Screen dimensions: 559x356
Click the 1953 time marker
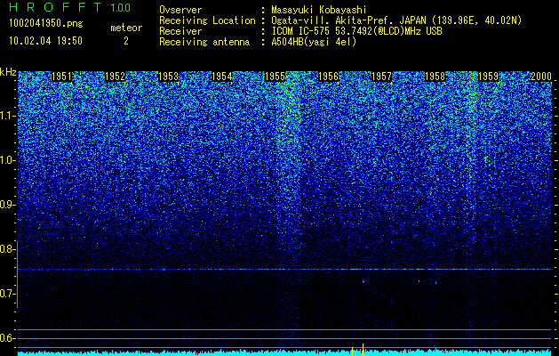[x=168, y=77]
